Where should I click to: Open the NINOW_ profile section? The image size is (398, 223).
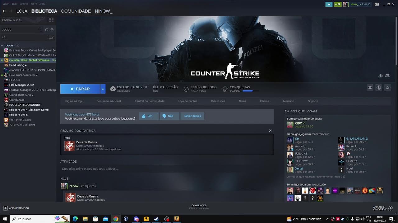pyautogui.click(x=104, y=11)
